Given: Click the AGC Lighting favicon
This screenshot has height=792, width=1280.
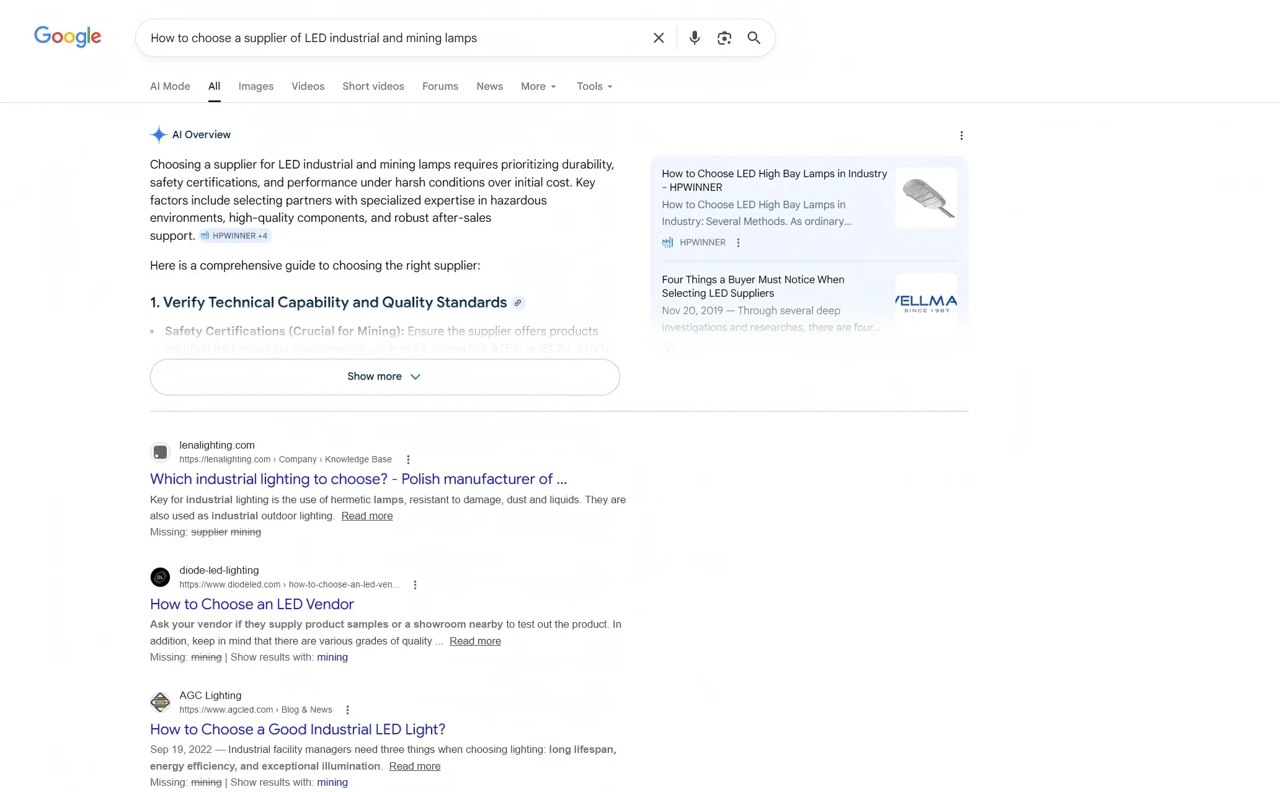Looking at the screenshot, I should tap(160, 702).
